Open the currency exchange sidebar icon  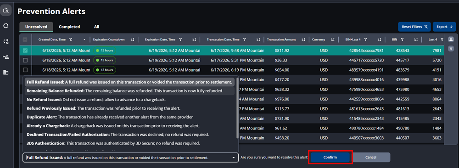tap(6, 41)
